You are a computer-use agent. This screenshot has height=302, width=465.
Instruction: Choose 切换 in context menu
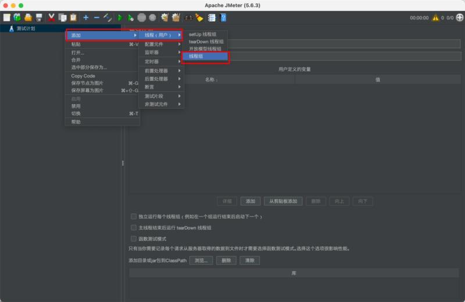coord(102,113)
